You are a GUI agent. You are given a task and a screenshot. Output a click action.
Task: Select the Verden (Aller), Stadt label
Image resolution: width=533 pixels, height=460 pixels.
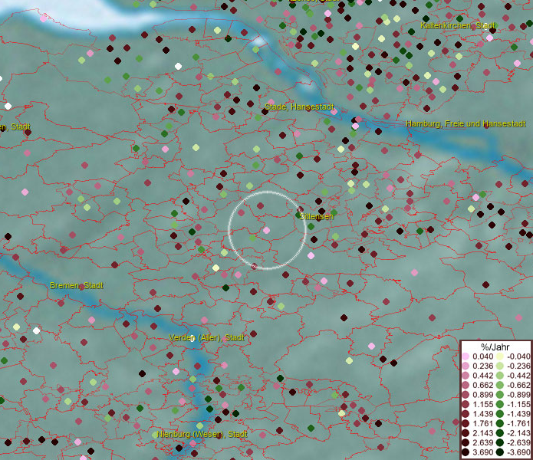coord(206,337)
